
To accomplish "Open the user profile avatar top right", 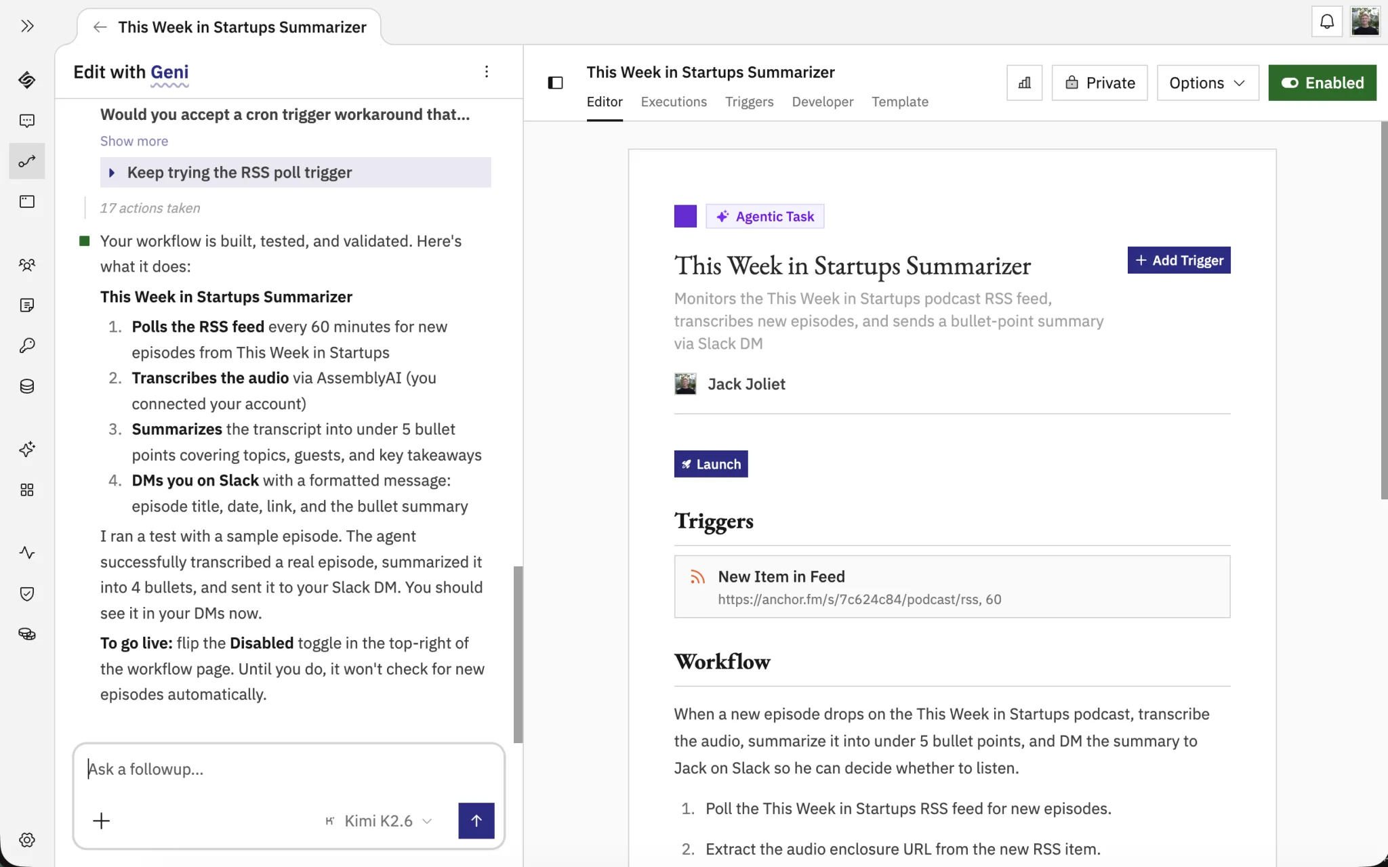I will coord(1365,22).
